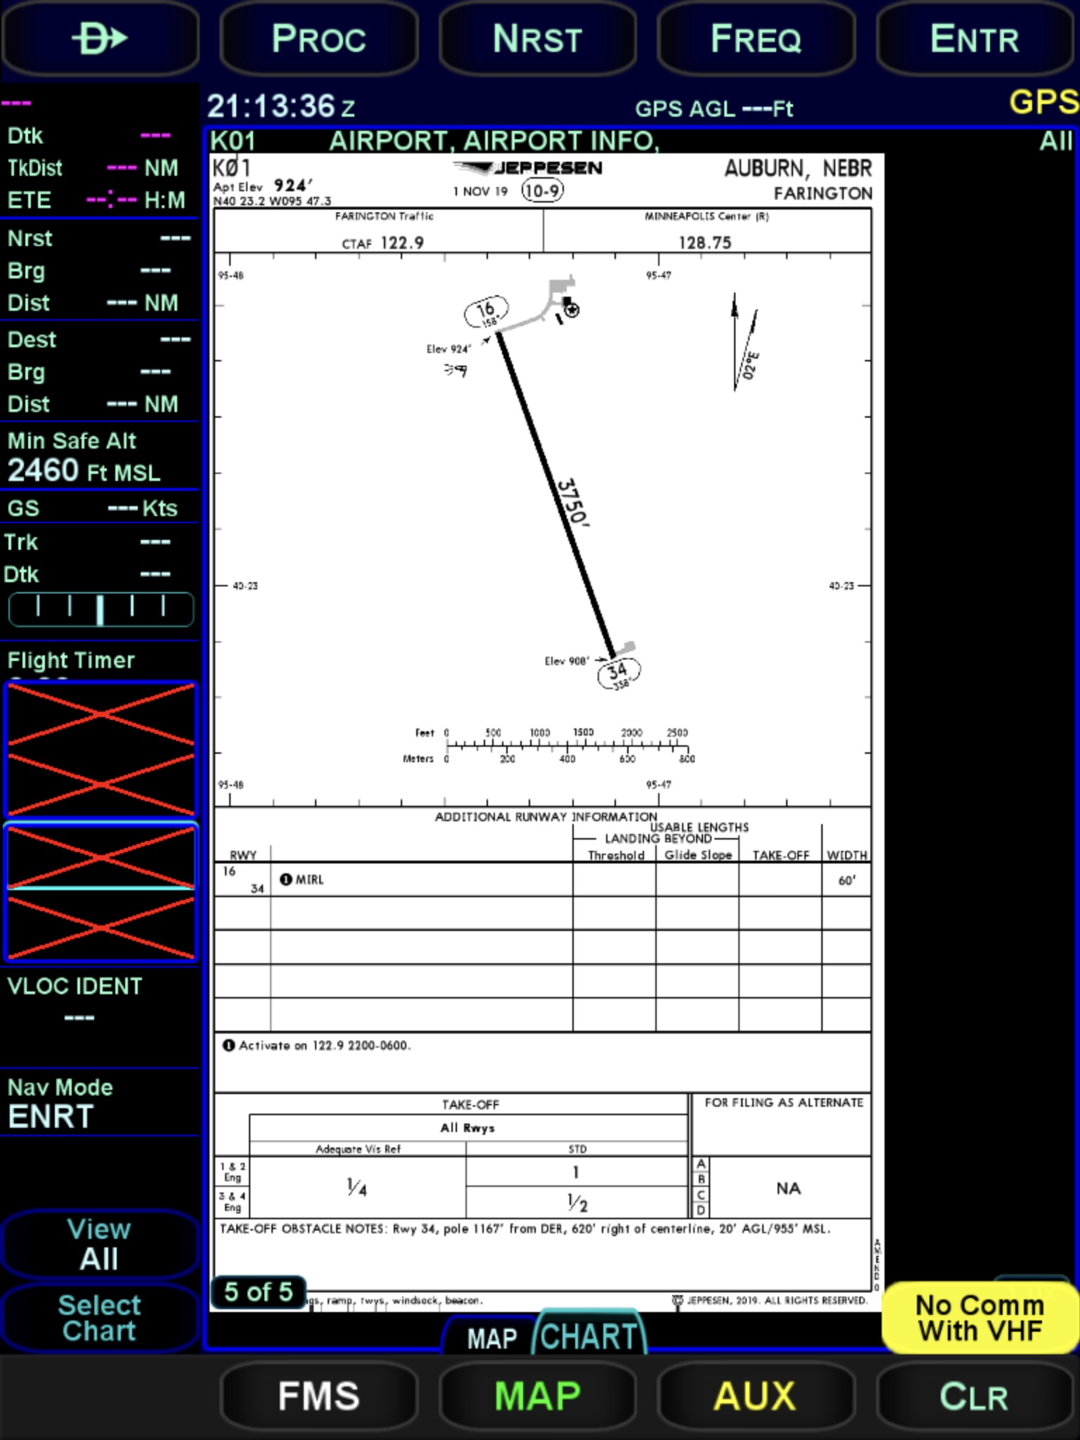
Task: Select the lower highlighted crossed-out box
Action: tap(101, 892)
